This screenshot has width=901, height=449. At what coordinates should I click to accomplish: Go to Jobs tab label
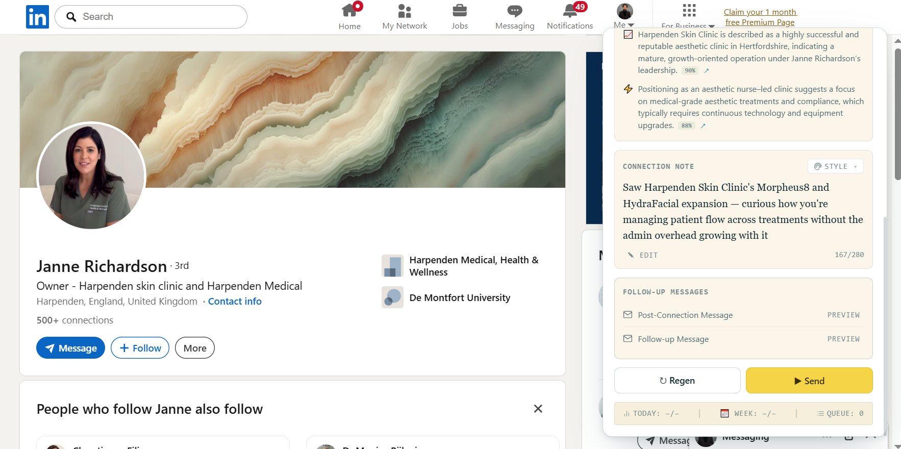coord(460,26)
